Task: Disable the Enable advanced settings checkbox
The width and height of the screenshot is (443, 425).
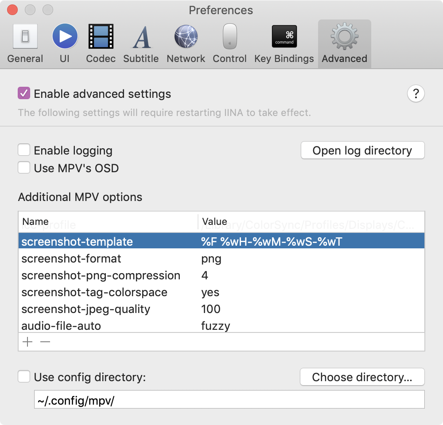Action: pyautogui.click(x=24, y=94)
